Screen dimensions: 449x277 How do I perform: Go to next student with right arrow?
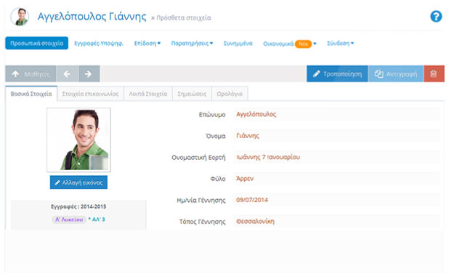[89, 74]
